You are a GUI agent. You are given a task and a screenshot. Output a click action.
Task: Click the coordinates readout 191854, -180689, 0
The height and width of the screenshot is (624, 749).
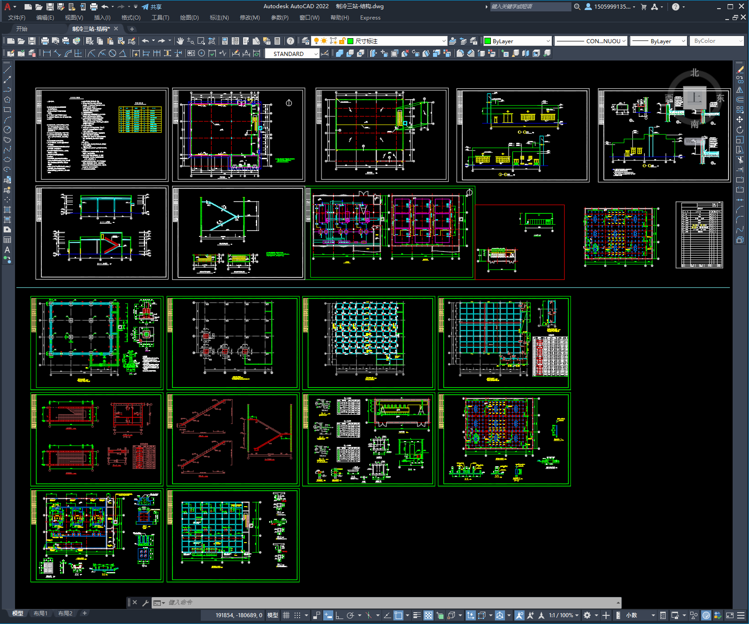tap(239, 615)
